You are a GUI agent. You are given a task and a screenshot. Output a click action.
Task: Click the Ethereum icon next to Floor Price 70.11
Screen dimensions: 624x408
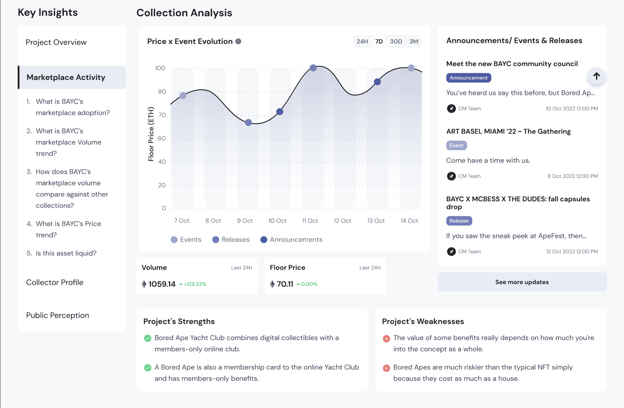pyautogui.click(x=272, y=284)
